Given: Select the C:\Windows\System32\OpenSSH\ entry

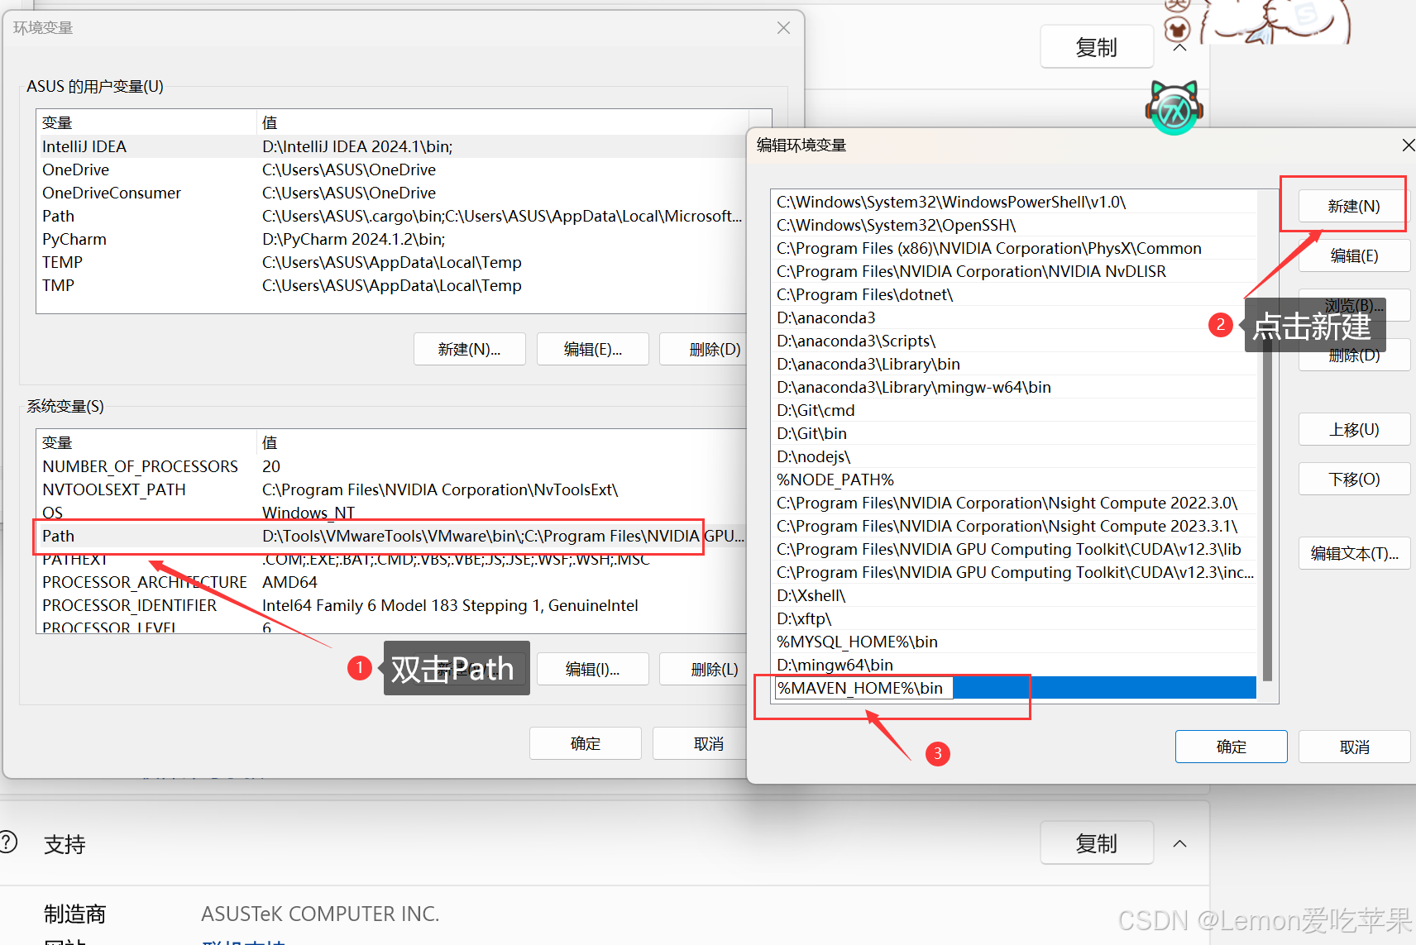Looking at the screenshot, I should click(1014, 225).
